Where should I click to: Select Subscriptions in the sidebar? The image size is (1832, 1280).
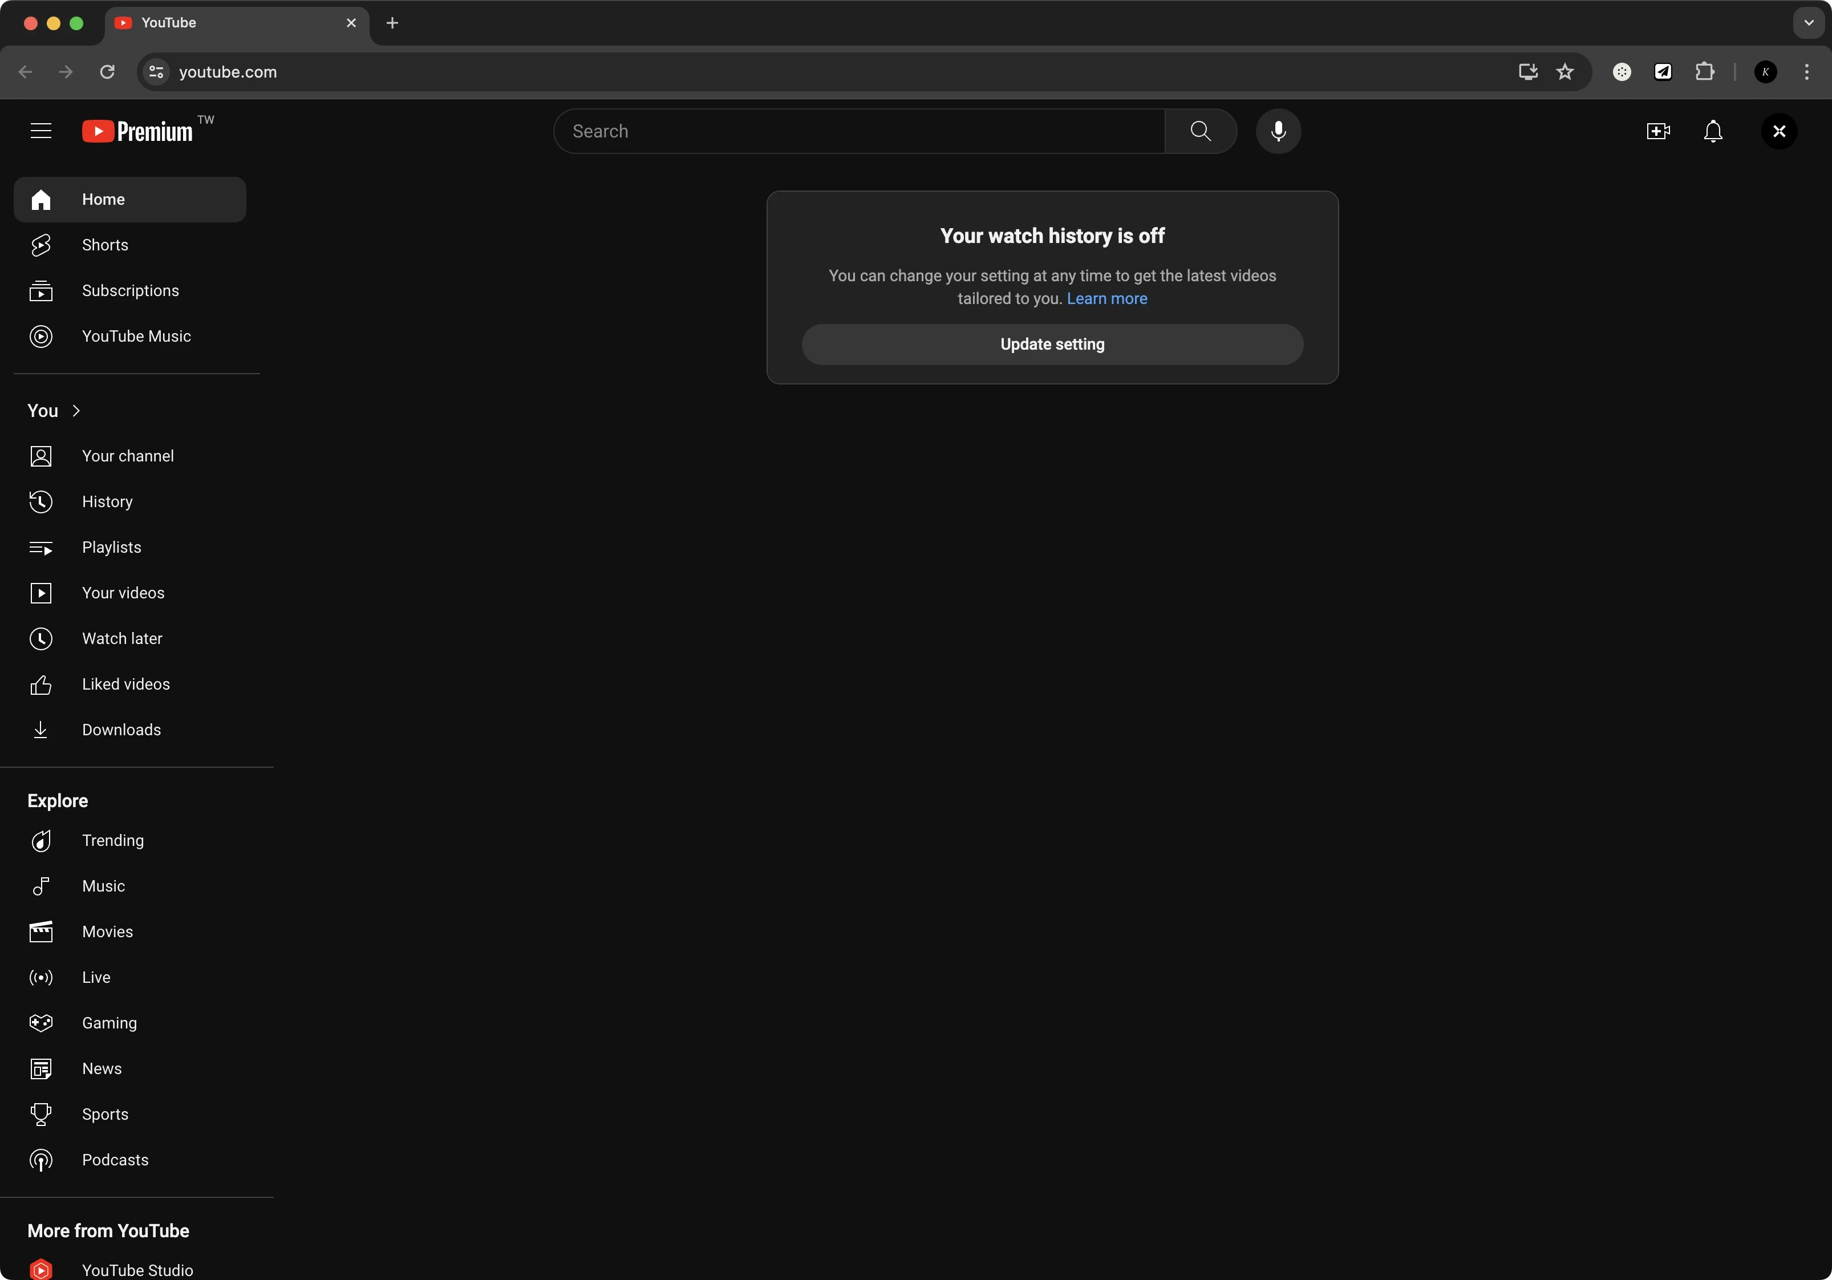point(130,290)
